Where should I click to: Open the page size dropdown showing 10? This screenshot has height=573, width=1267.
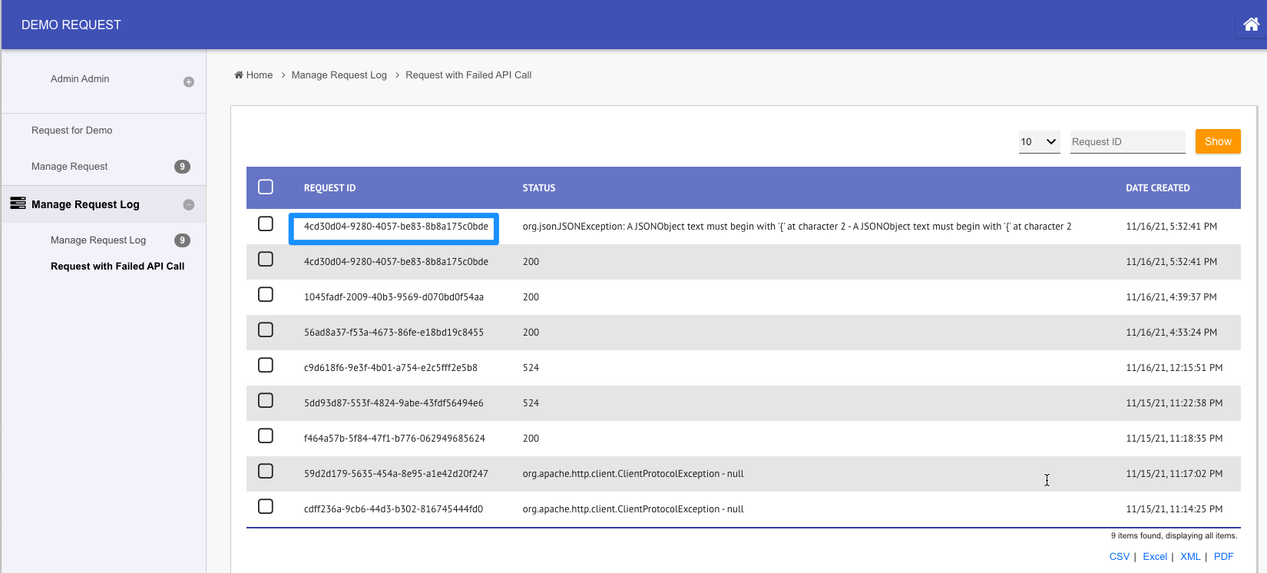(x=1039, y=142)
